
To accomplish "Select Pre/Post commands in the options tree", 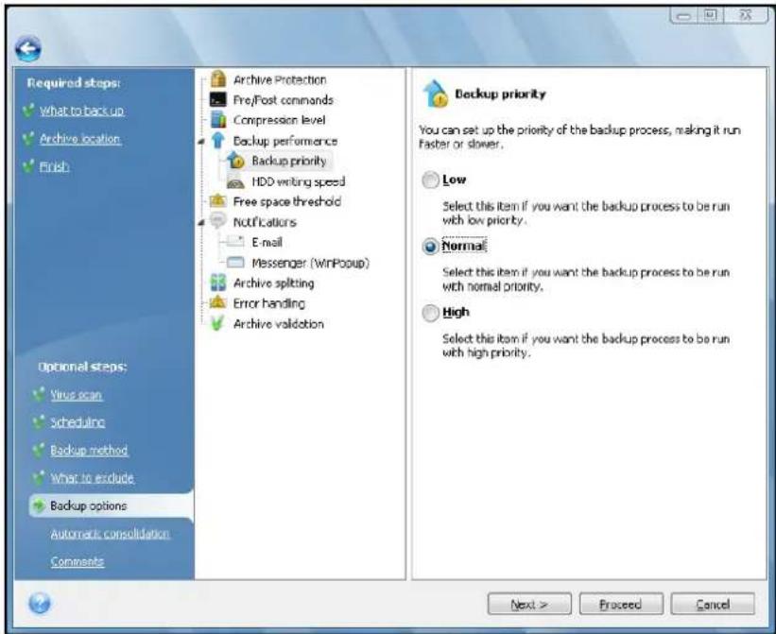I will tap(283, 100).
